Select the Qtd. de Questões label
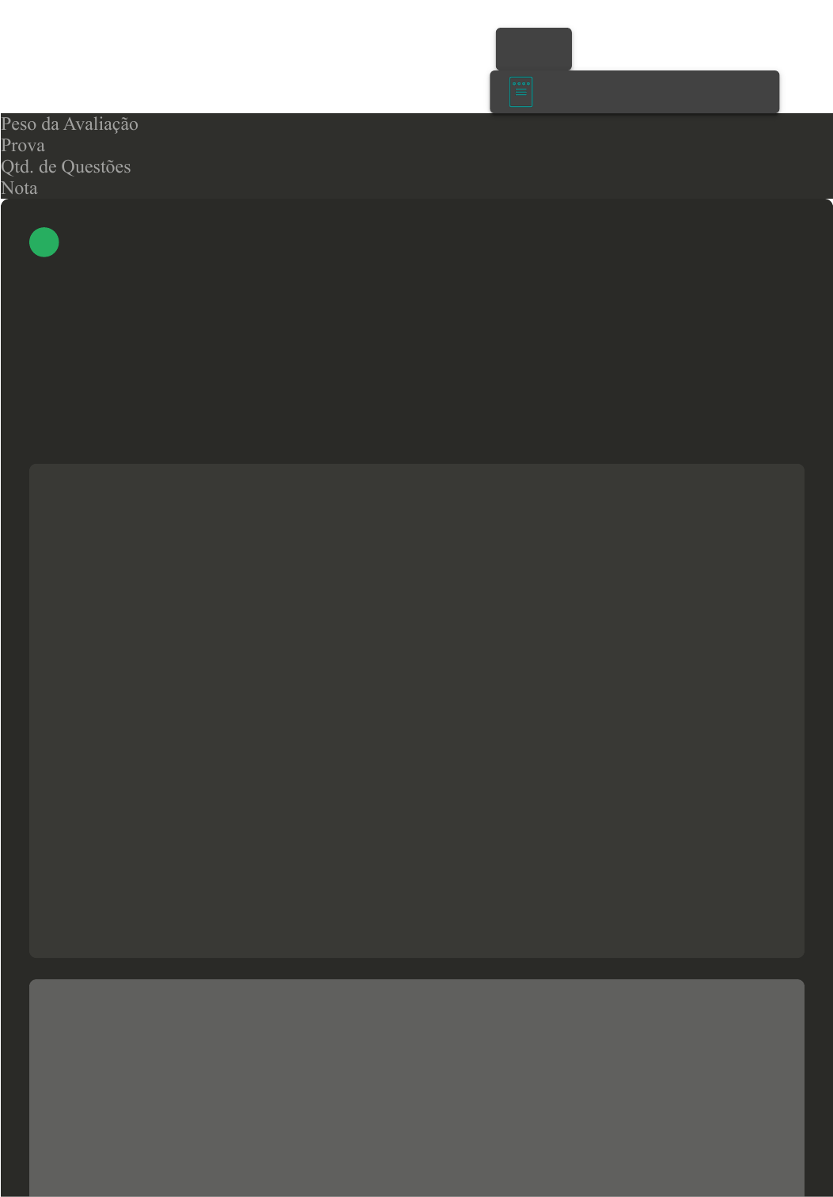 [x=66, y=167]
